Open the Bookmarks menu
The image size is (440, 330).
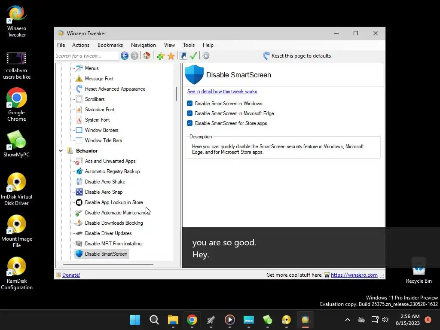[110, 45]
